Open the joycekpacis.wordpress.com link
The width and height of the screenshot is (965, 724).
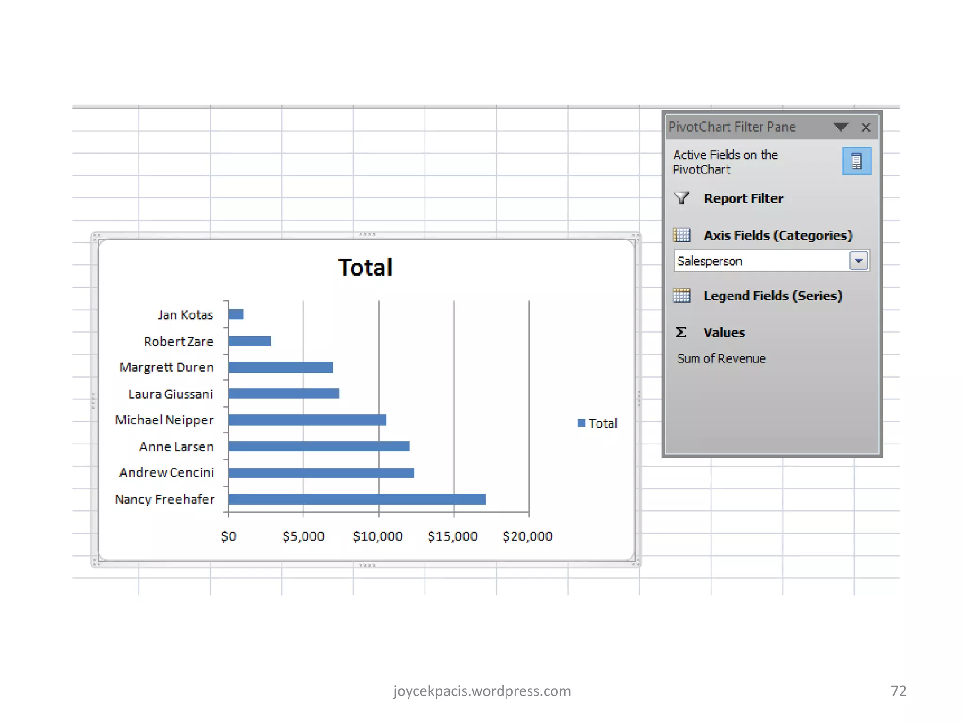482,691
